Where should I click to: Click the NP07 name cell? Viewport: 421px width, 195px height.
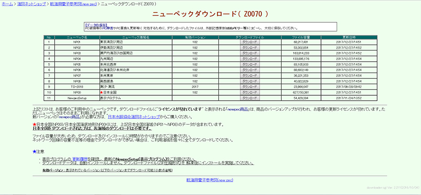77,76
